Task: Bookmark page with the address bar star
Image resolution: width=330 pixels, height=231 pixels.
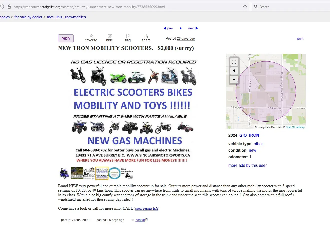Action: 245,7
